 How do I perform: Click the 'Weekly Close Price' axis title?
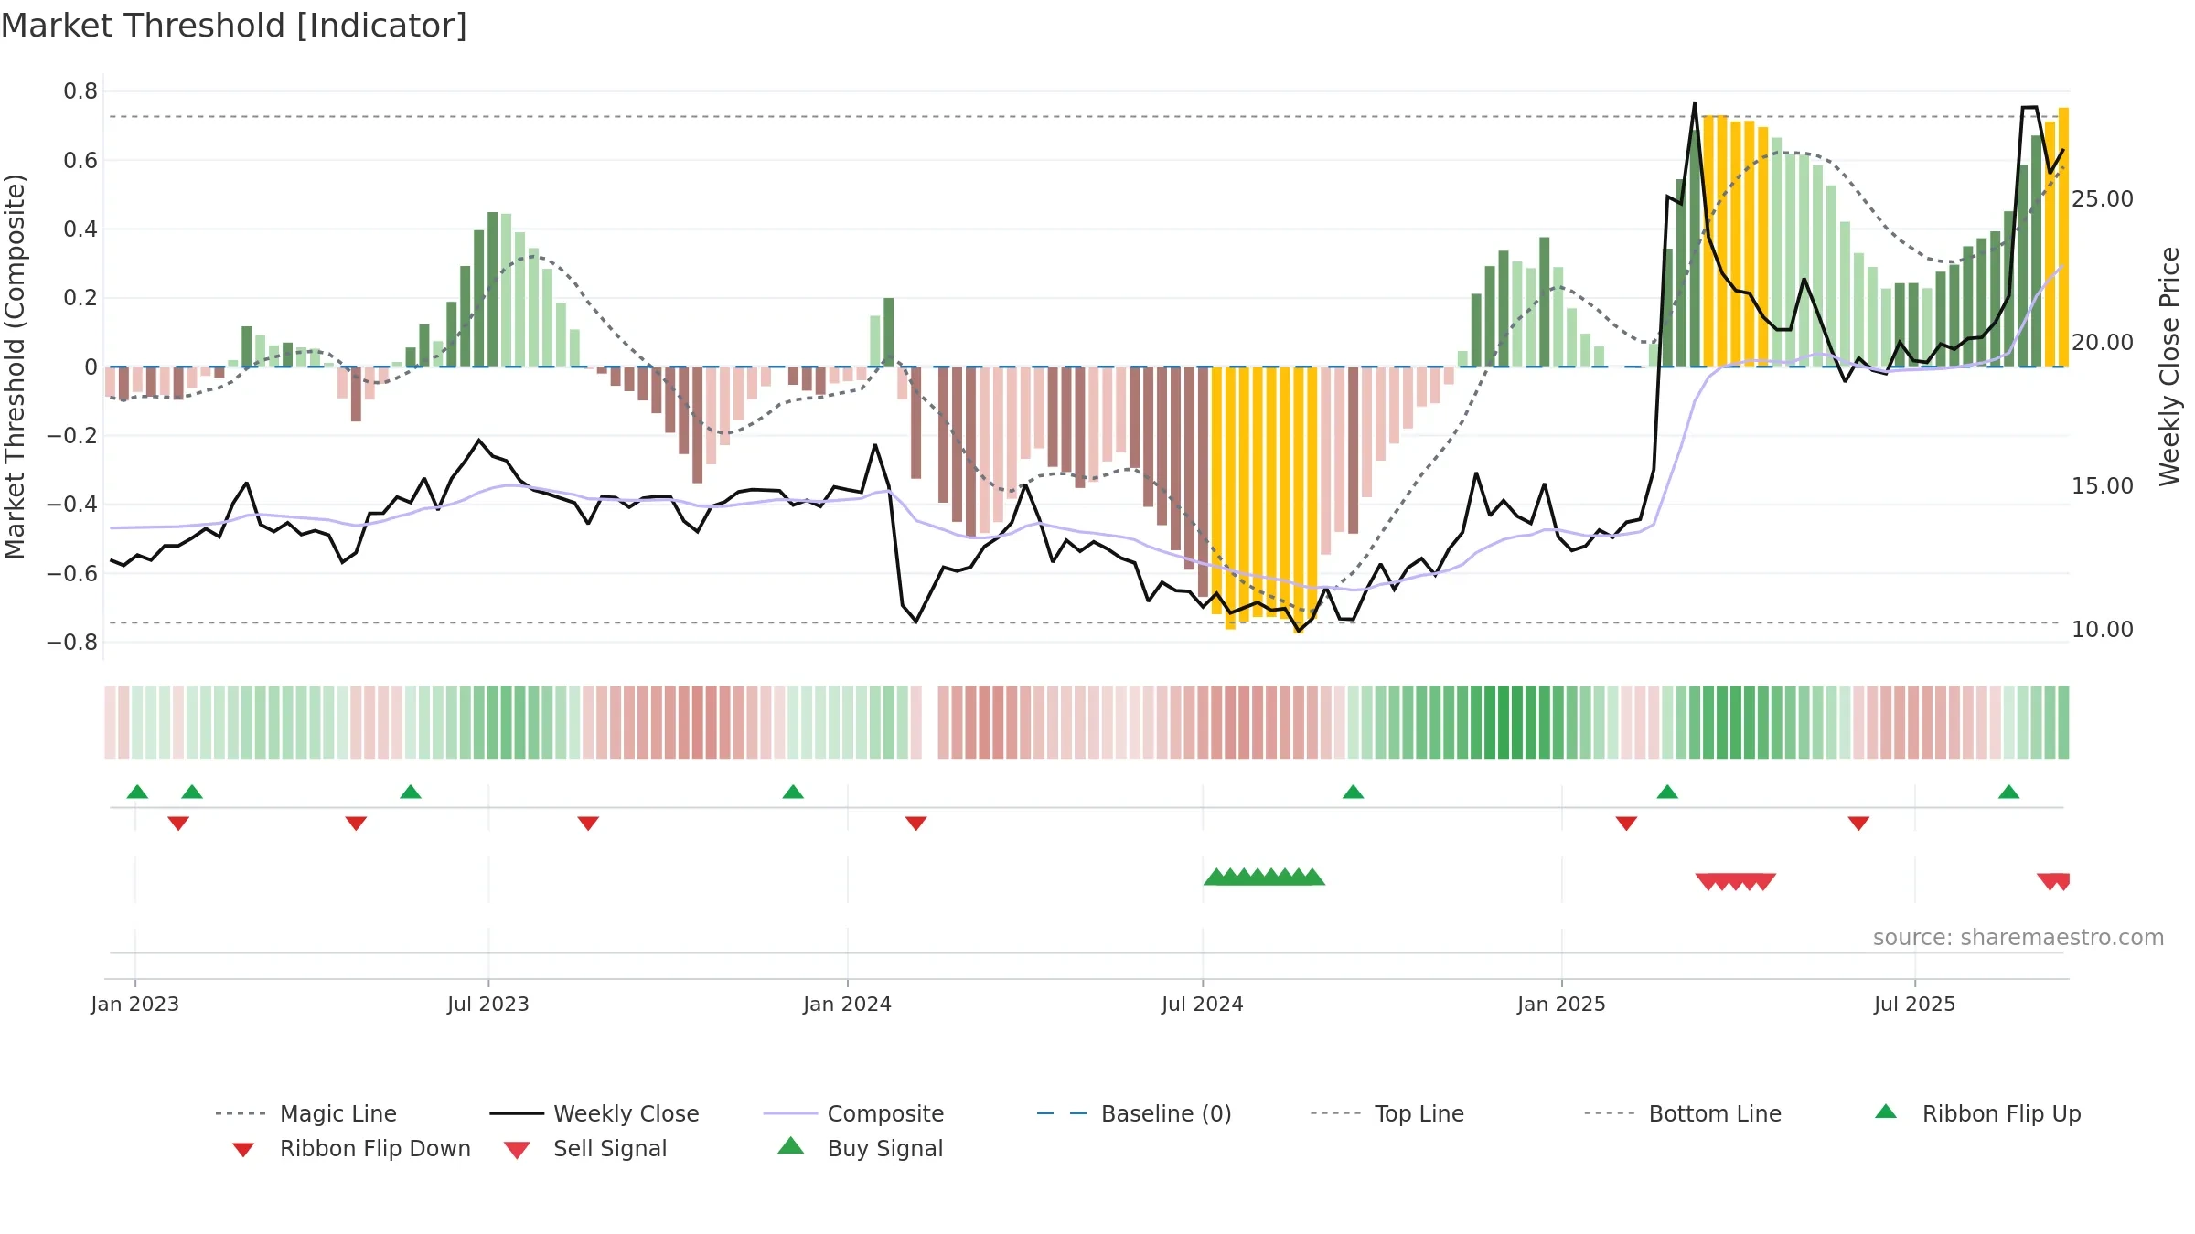(x=2169, y=367)
